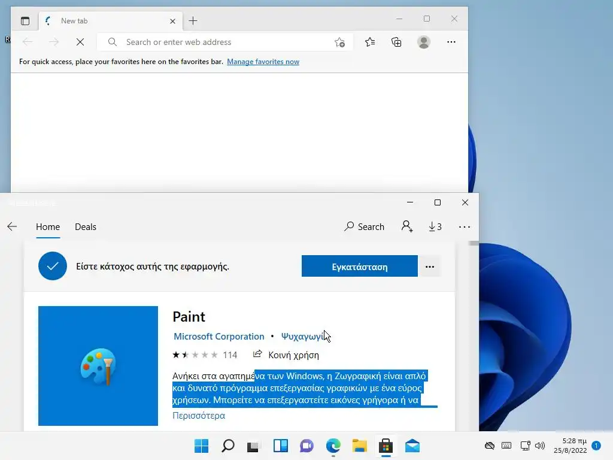Open Store downloads and updates

[435, 226]
